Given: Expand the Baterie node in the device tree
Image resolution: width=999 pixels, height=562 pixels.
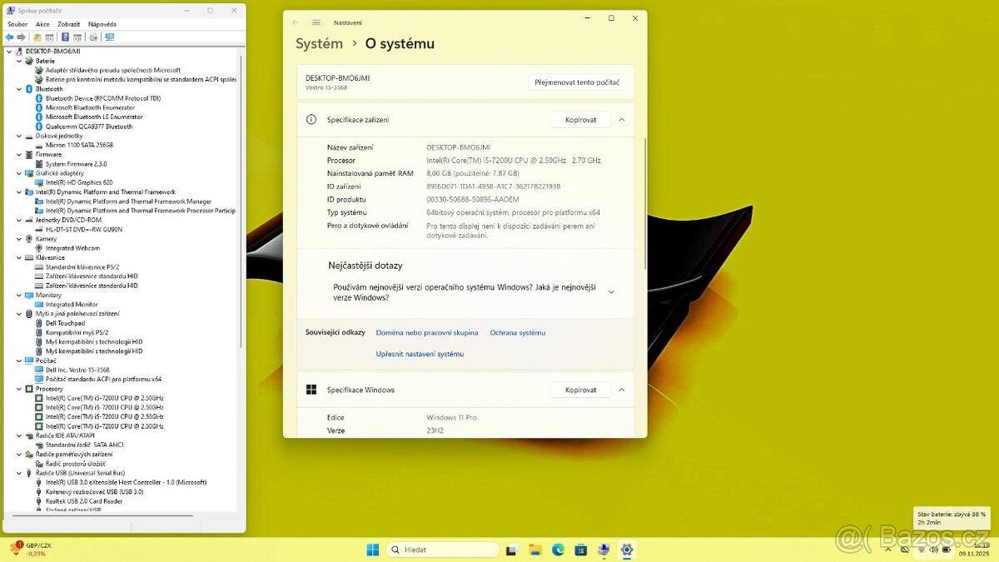Looking at the screenshot, I should coord(20,61).
